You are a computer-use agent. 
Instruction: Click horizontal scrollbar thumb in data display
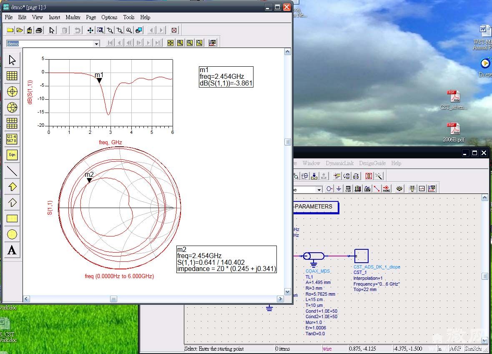pos(113,299)
